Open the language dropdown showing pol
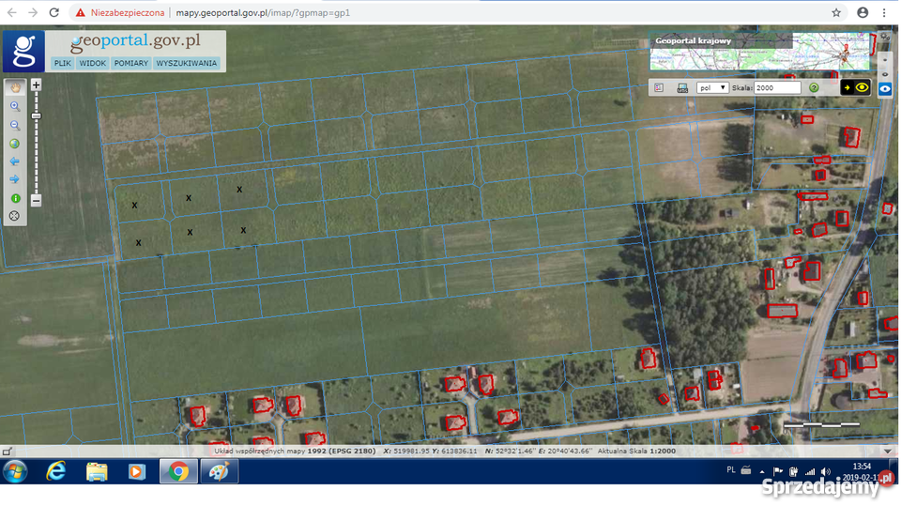901x506 pixels. pos(712,87)
